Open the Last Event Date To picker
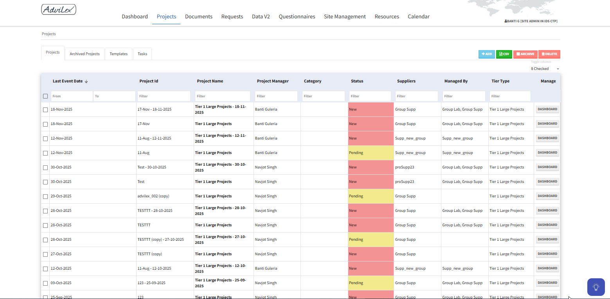Screen dimensions: 610x299 [114, 96]
